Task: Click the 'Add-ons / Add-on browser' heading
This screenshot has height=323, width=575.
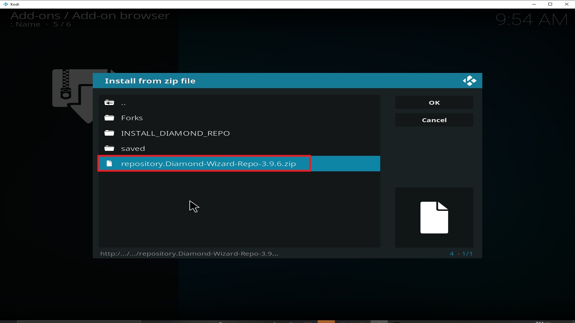Action: [90, 16]
